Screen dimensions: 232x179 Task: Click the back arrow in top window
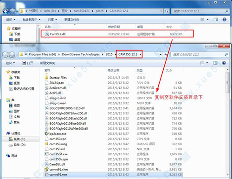pyautogui.click(x=6, y=11)
